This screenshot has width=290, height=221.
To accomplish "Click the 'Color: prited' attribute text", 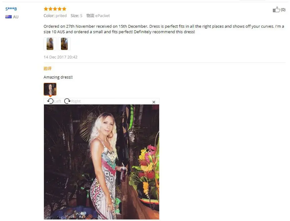I will (55, 16).
